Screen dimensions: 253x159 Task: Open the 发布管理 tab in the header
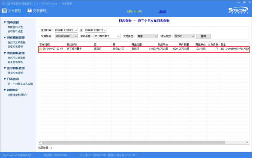[x=12, y=11]
